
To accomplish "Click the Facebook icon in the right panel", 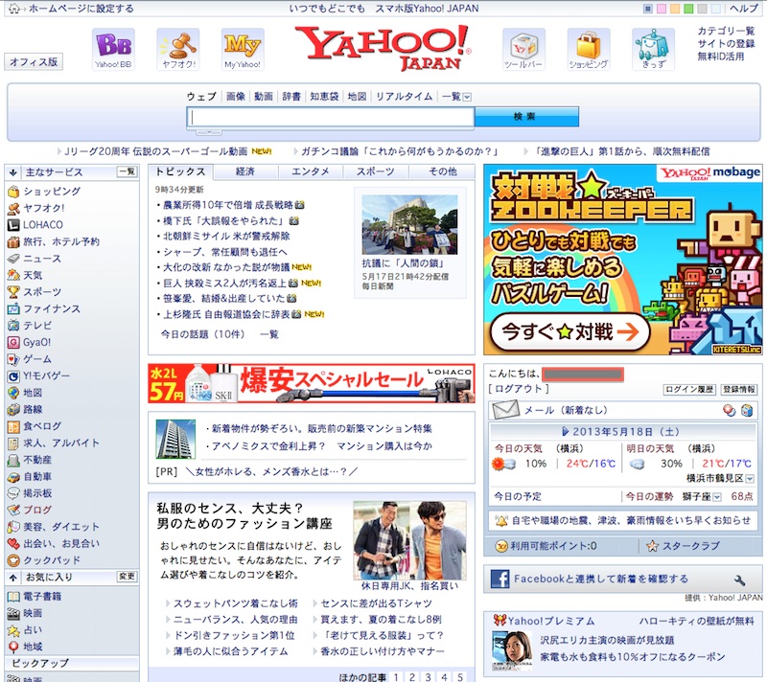I will click(500, 578).
